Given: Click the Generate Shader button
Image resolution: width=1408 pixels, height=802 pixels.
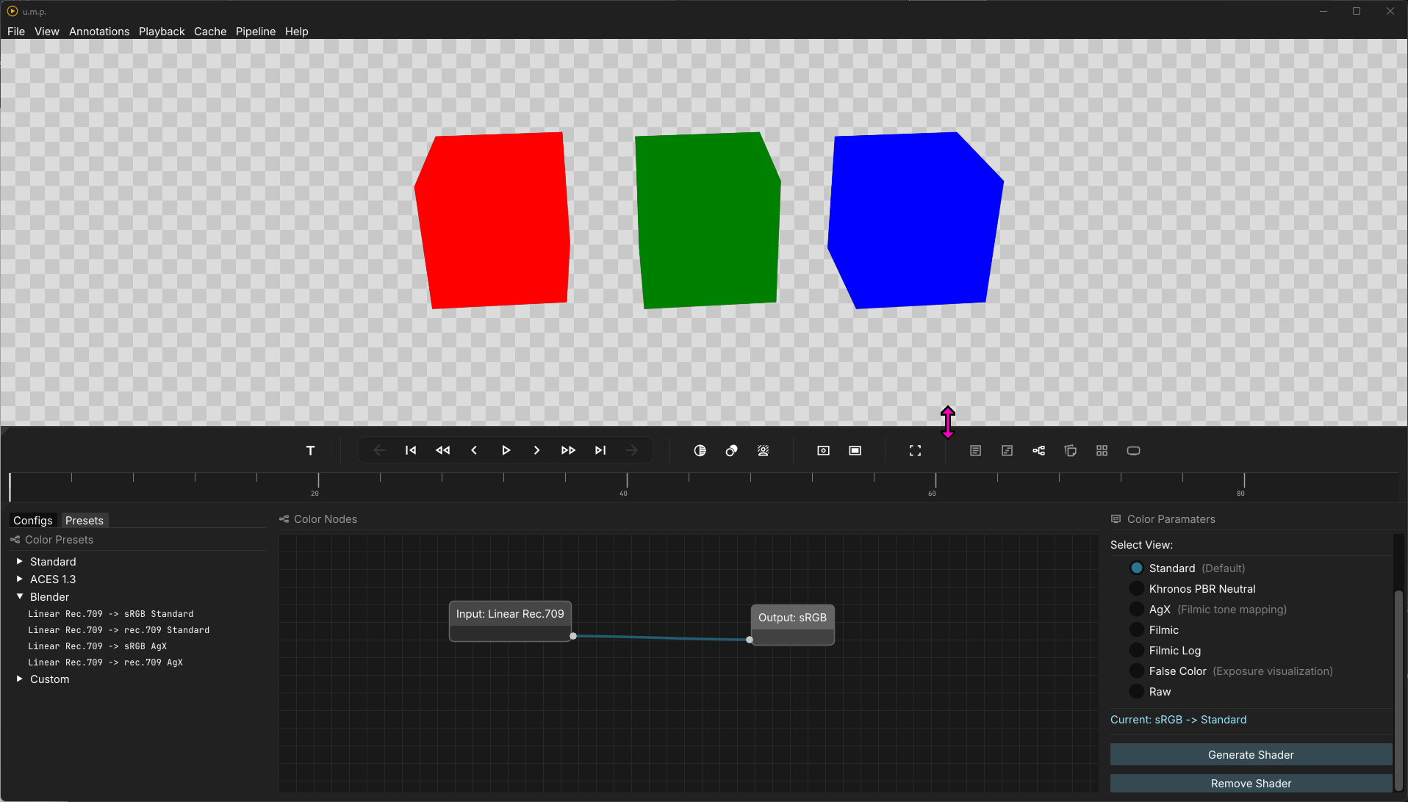Looking at the screenshot, I should (1251, 755).
